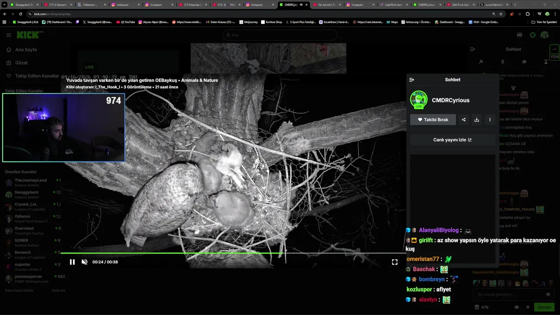Open SONER recommended channel
560x315 pixels.
tap(33, 242)
